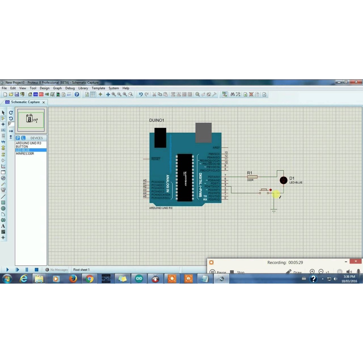Viewport: 363px width, 363px height.
Task: Click the New Project toolbar icon
Action: [x=5, y=94]
